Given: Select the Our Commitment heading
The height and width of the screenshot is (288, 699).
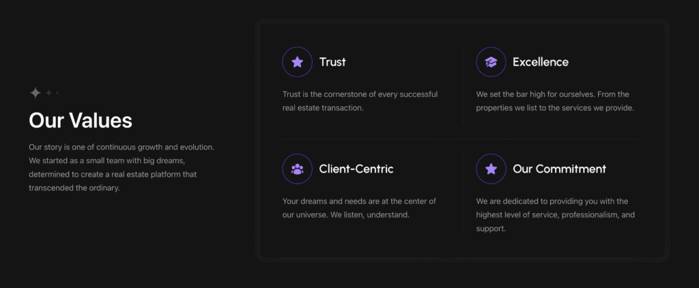Looking at the screenshot, I should click(560, 169).
